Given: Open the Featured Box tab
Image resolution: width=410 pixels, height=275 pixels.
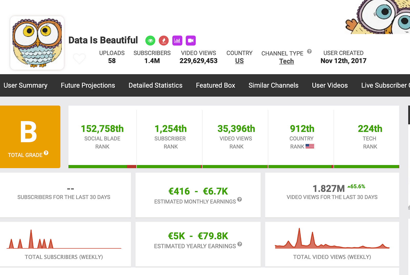Looking at the screenshot, I should (x=216, y=85).
